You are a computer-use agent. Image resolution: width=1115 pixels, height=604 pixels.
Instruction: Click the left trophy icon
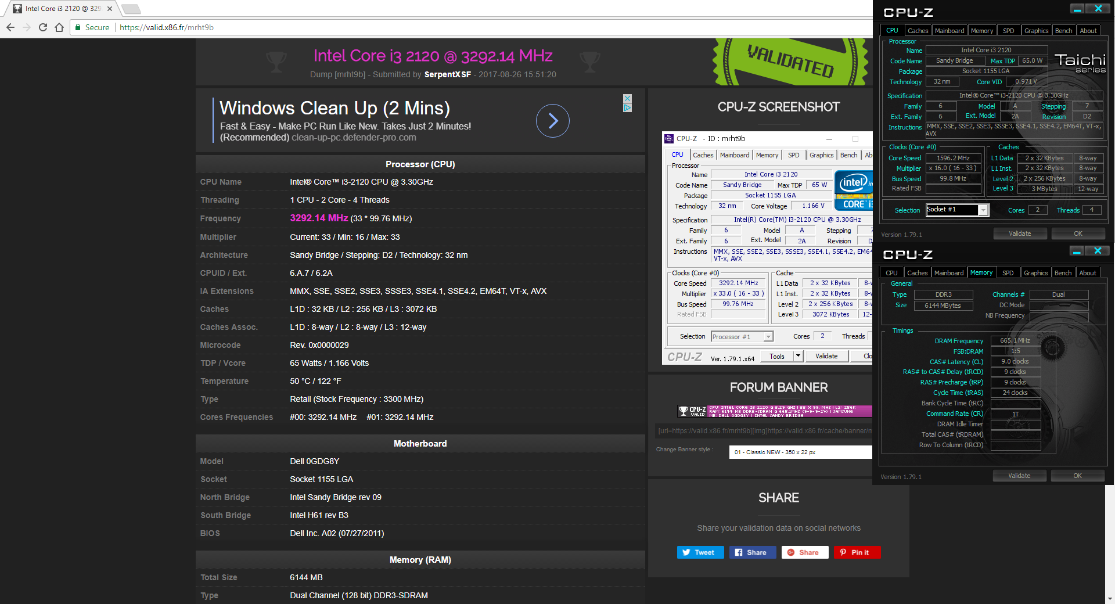point(276,61)
